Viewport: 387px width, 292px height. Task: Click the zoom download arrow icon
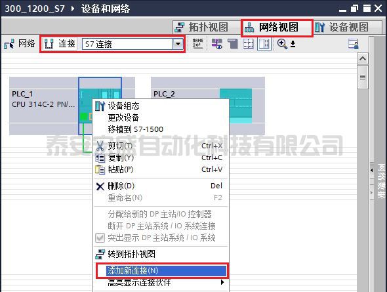pyautogui.click(x=293, y=44)
